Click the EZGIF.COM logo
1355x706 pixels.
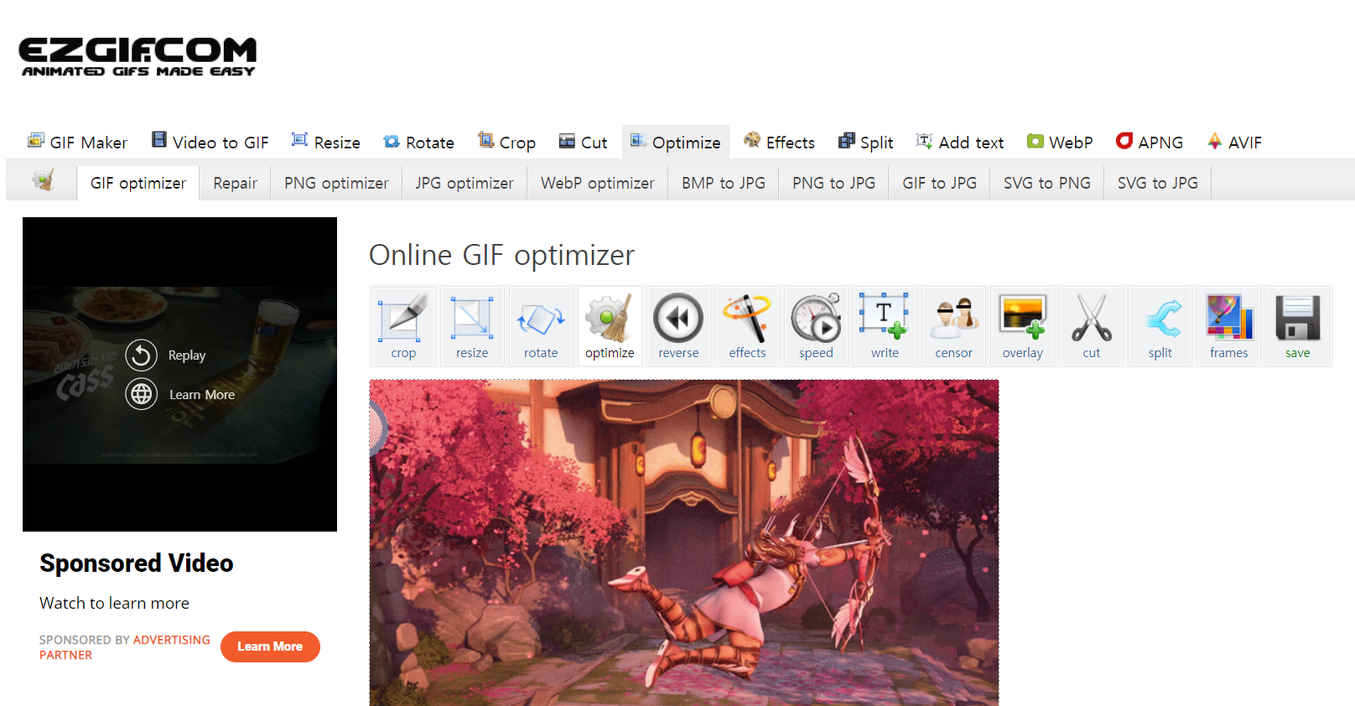pyautogui.click(x=138, y=56)
